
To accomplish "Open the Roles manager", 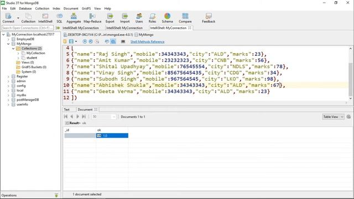I will tap(153, 18).
